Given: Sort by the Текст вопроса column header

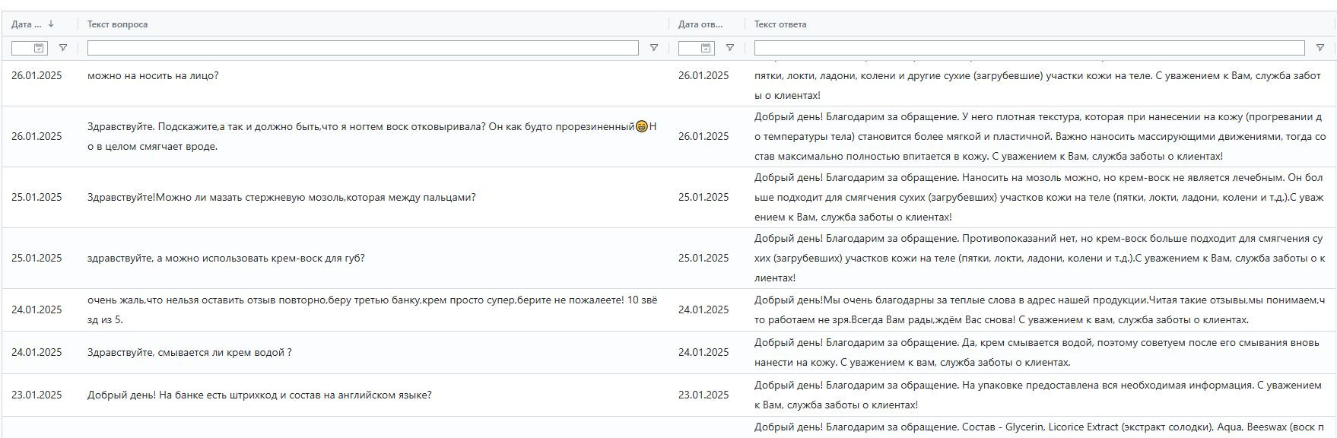Looking at the screenshot, I should point(118,24).
